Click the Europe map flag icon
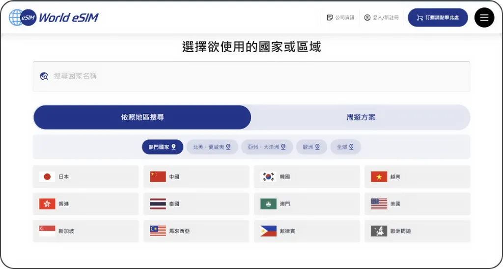The image size is (503, 269). point(379,231)
